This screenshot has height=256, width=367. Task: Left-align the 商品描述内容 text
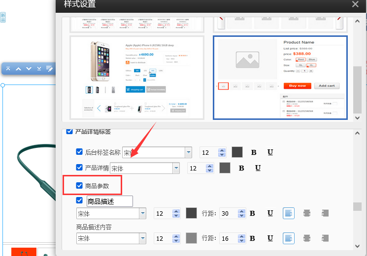pyautogui.click(x=288, y=238)
